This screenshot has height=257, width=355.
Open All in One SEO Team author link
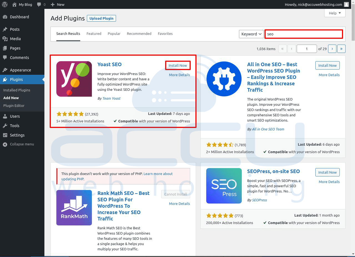point(268,129)
